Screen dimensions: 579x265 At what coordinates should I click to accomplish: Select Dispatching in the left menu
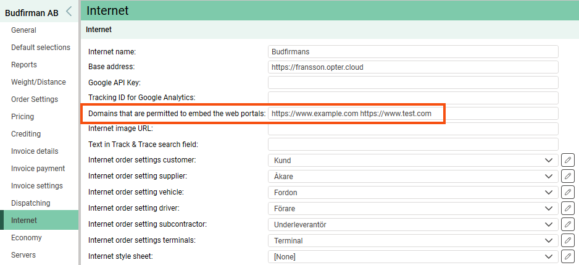click(x=30, y=203)
